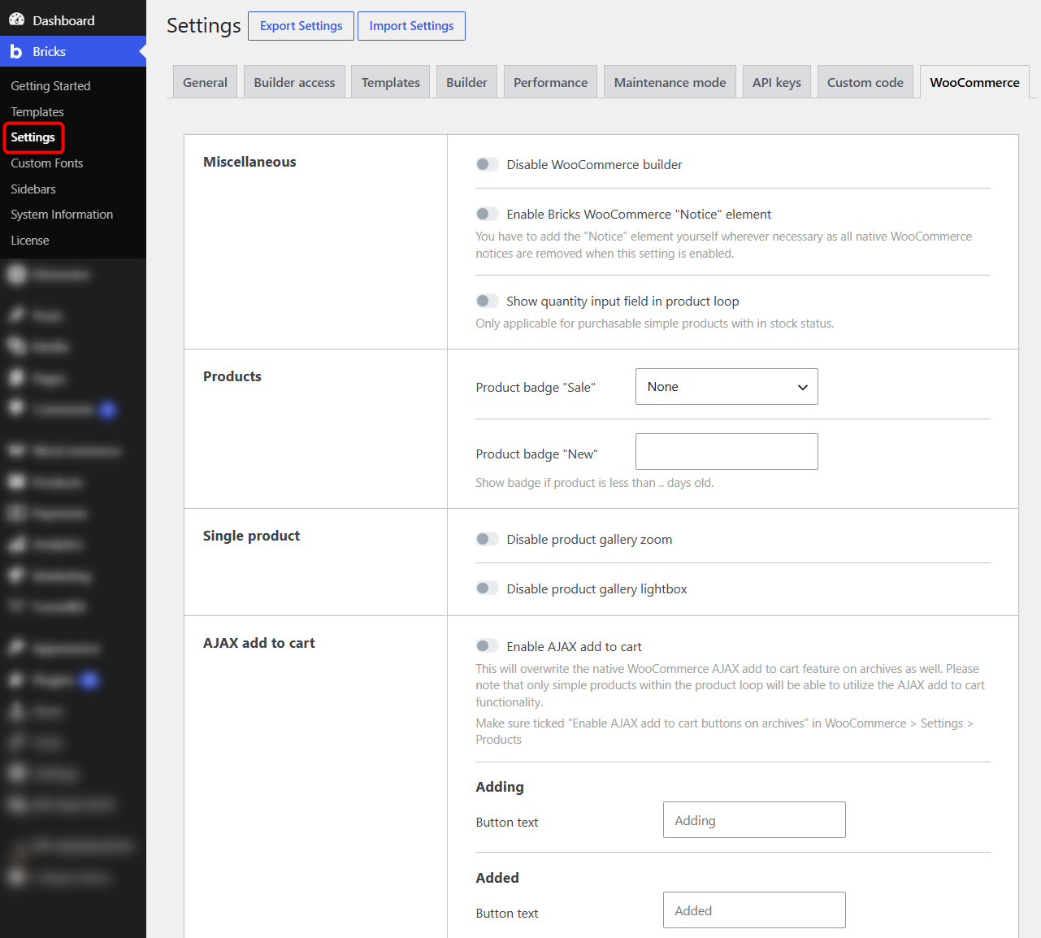
Task: Click the Product badge New input field
Action: [x=727, y=451]
